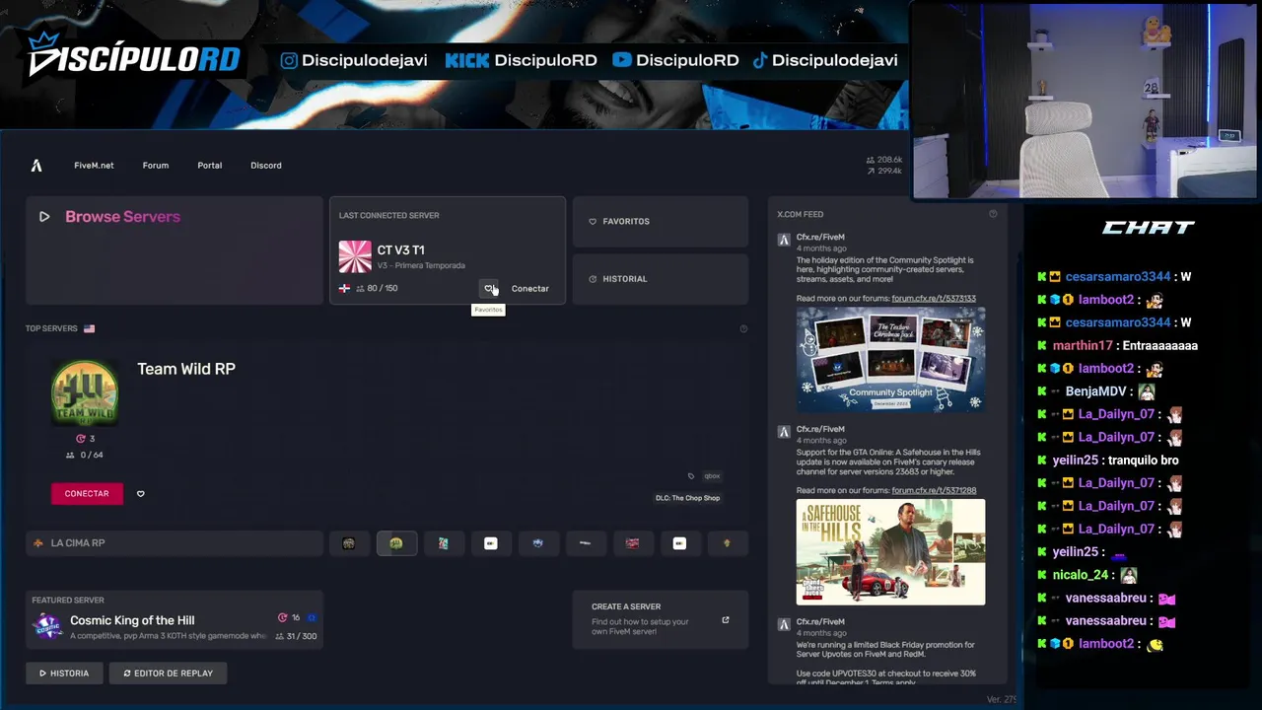Click the Top Servers US flag selector
This screenshot has height=710, width=1262.
pyautogui.click(x=90, y=328)
